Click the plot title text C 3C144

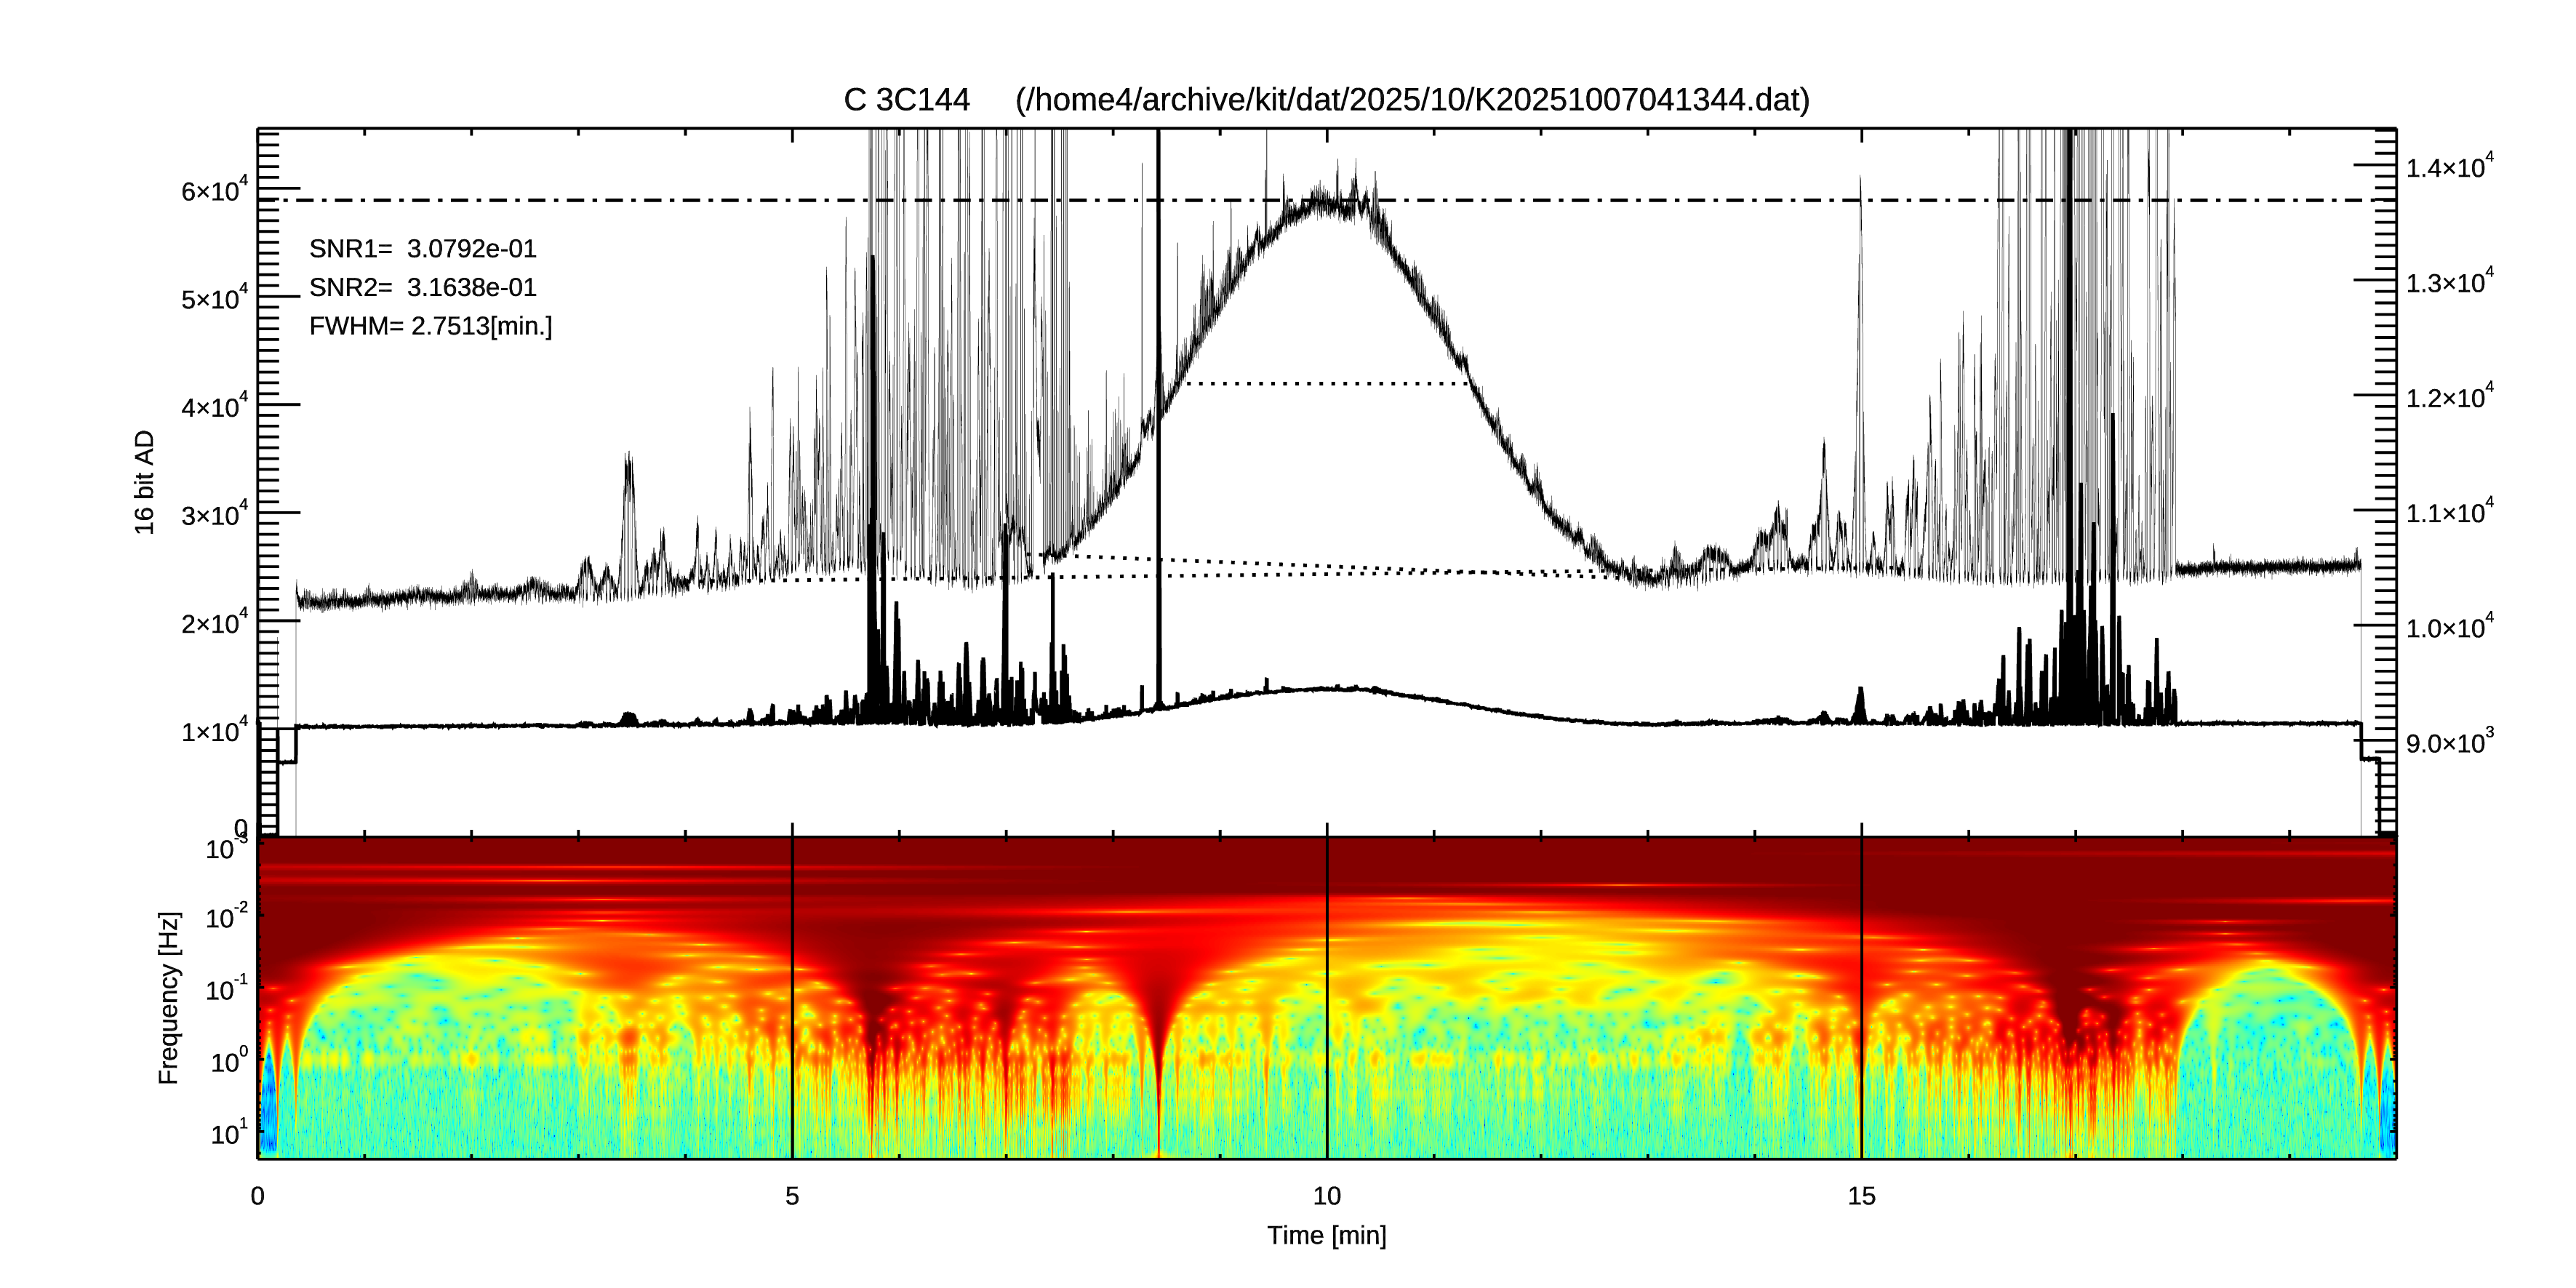point(906,100)
